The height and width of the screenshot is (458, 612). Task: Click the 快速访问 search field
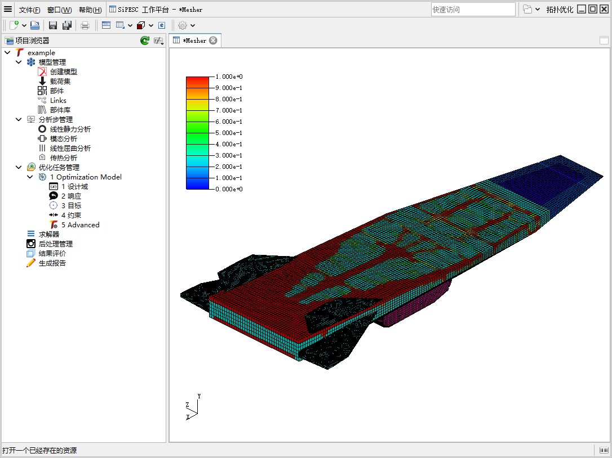coord(473,10)
